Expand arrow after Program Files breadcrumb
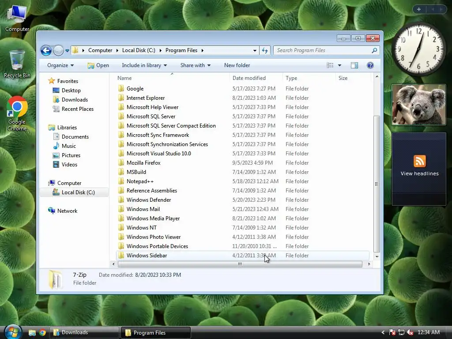Viewport: 452px width, 339px height. point(202,50)
